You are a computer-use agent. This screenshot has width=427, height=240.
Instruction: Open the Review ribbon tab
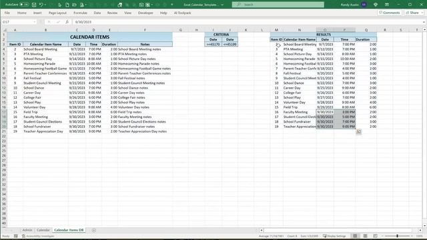point(112,13)
